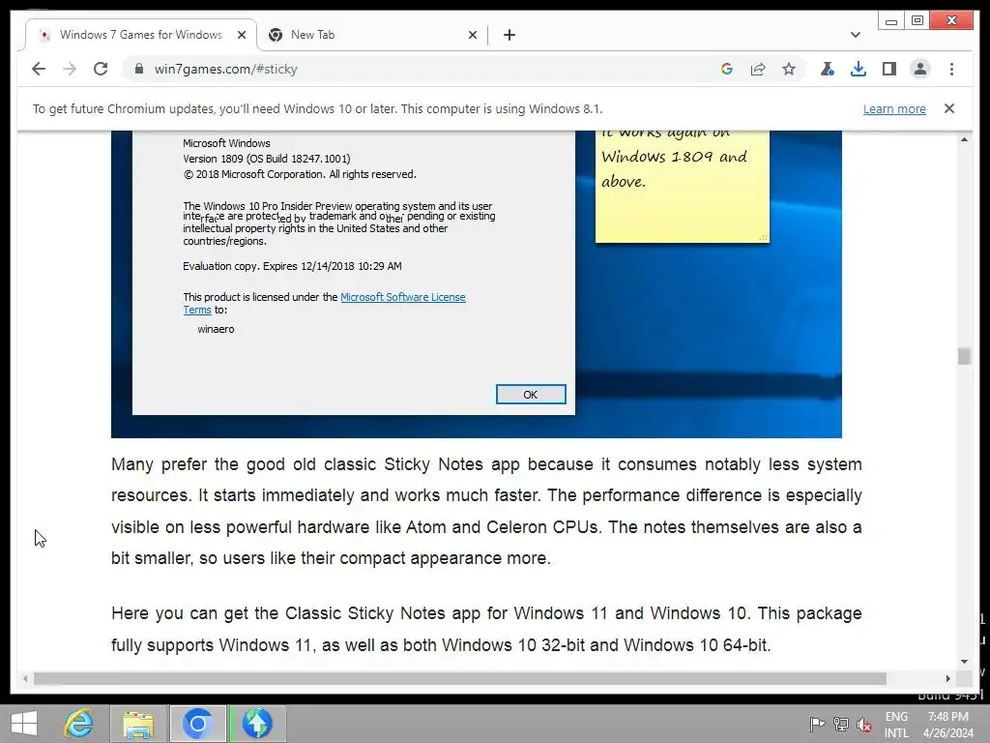Open the blue-arrow globe taskbar app

pos(257,724)
